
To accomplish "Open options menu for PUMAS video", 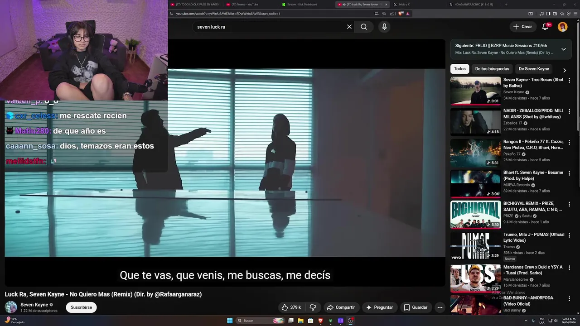I will (569, 235).
